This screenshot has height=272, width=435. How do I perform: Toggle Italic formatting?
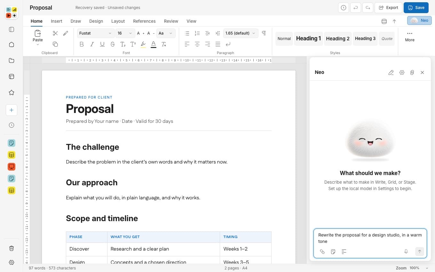click(x=92, y=44)
